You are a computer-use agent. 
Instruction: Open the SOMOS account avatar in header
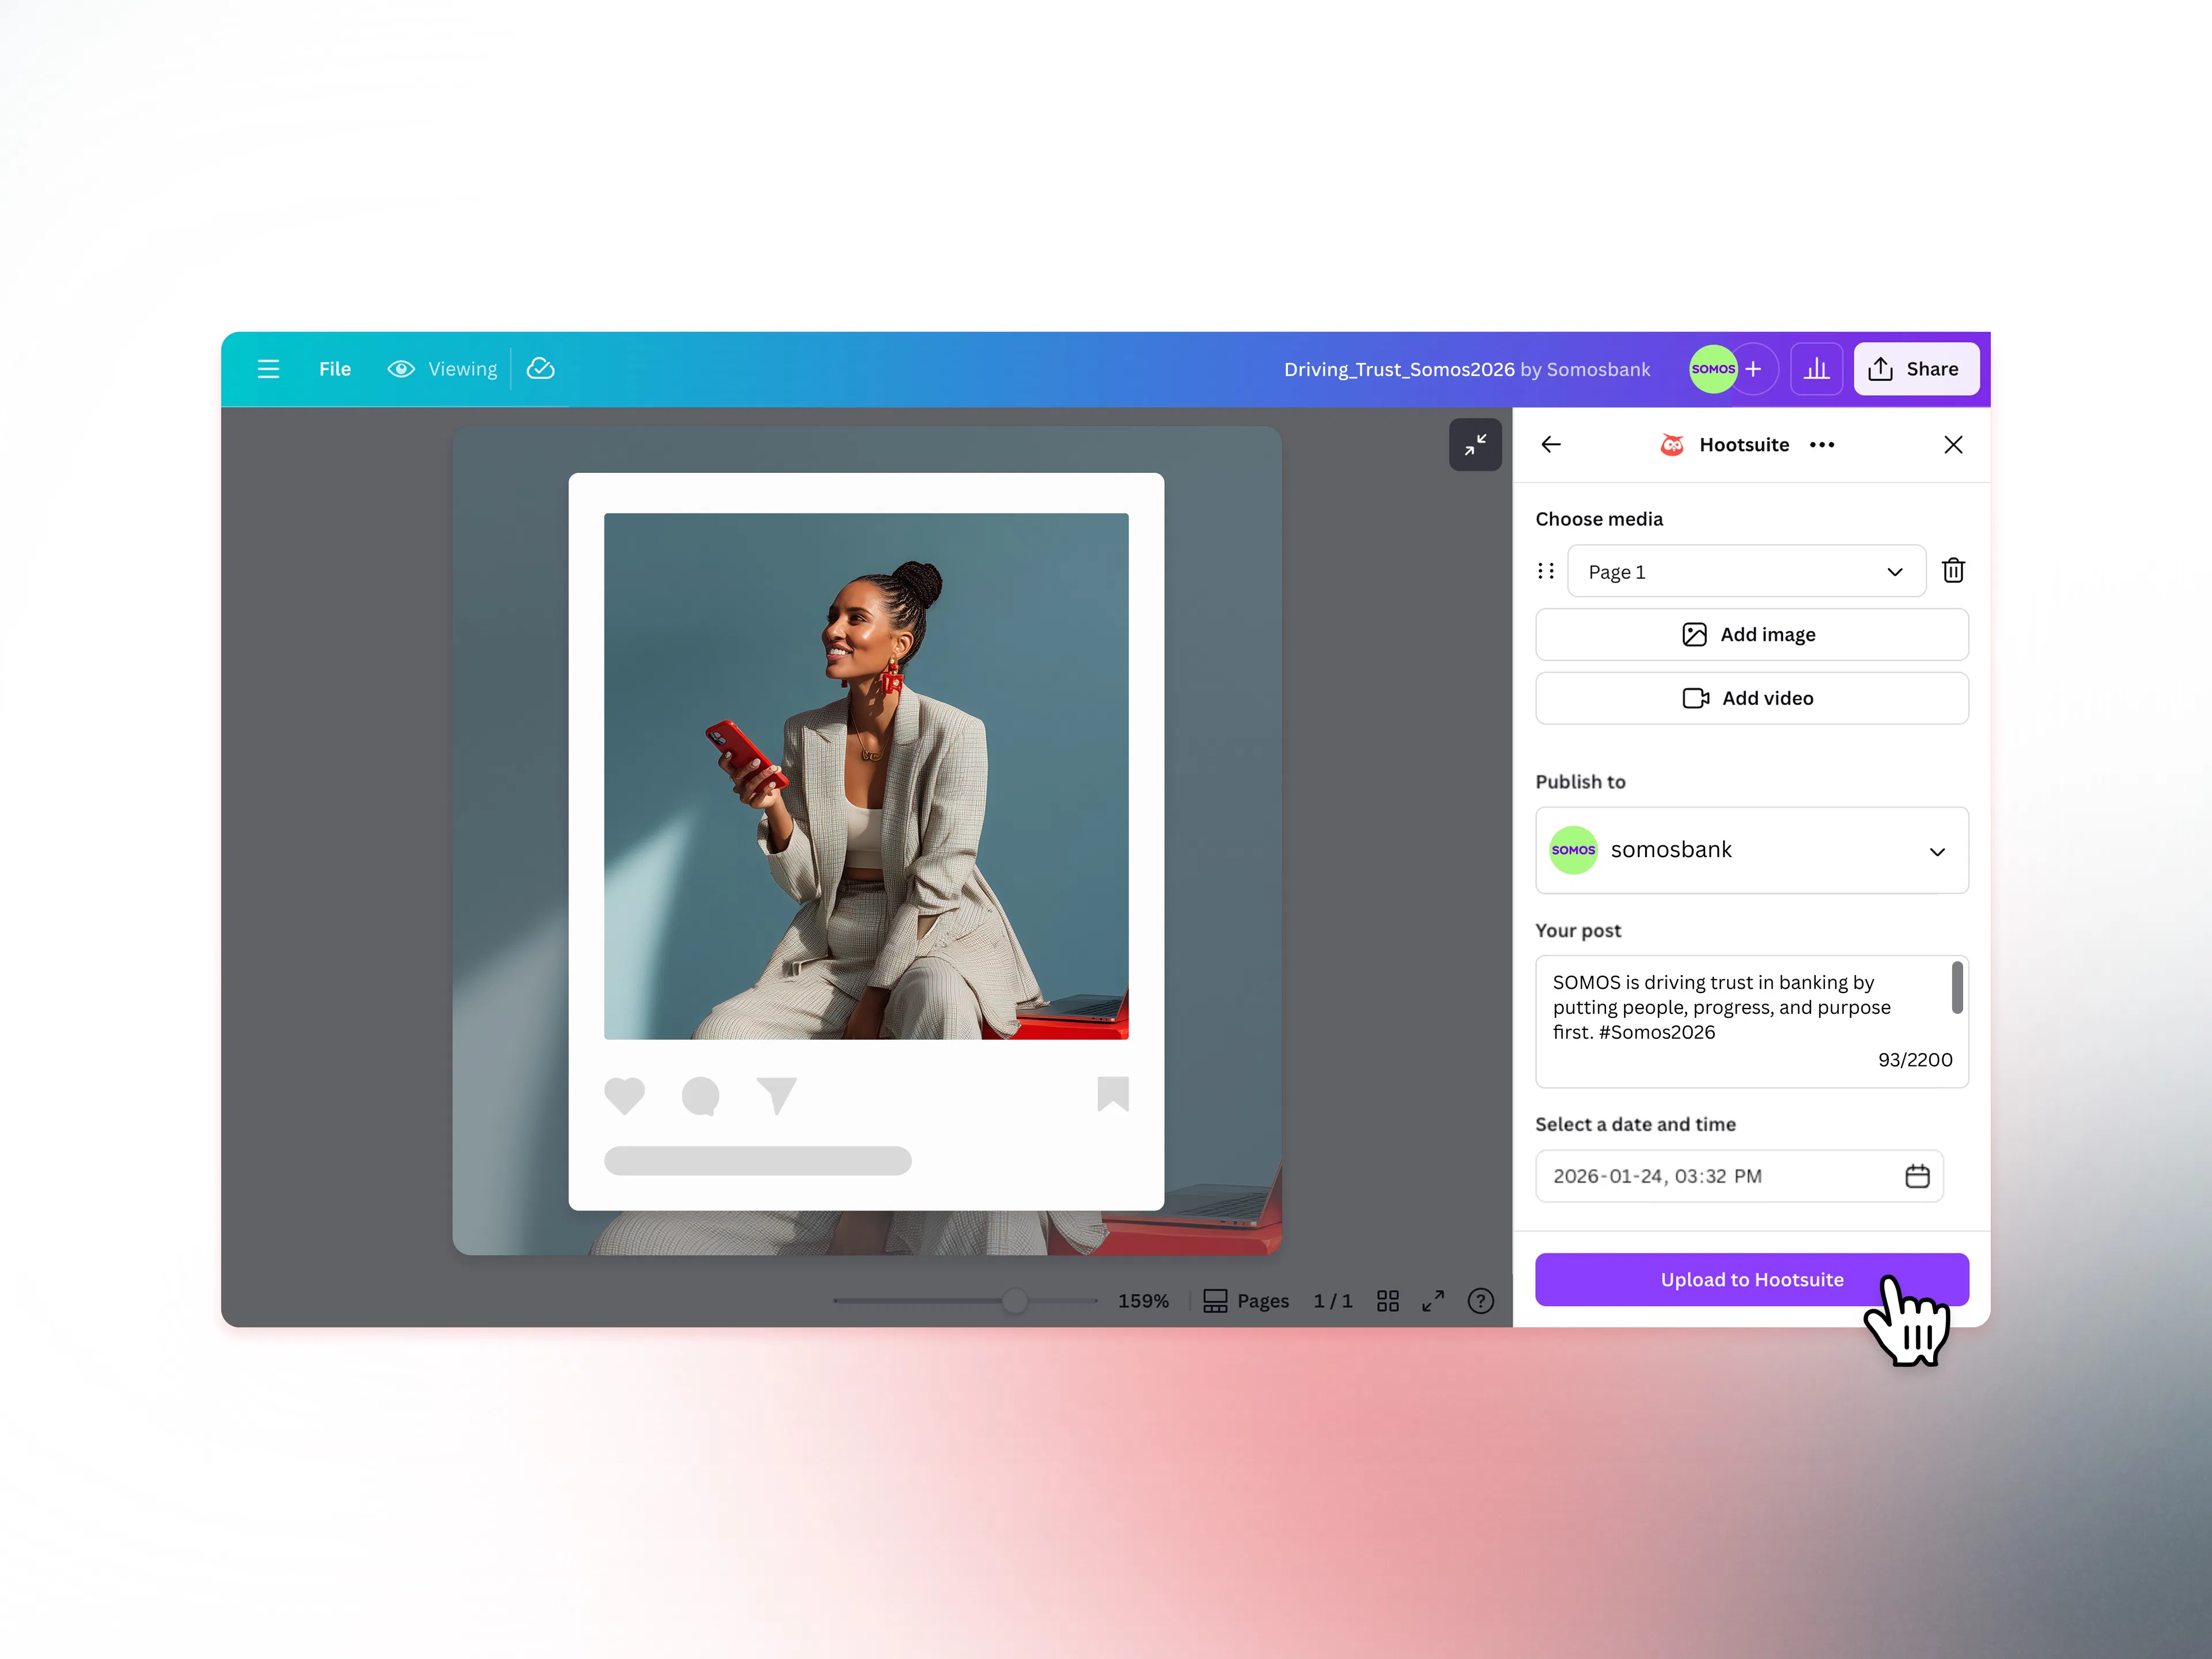tap(1713, 369)
